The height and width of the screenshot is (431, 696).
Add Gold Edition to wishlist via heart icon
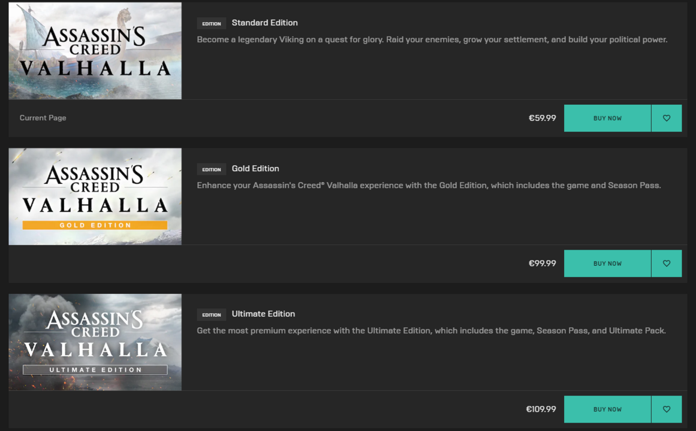pyautogui.click(x=666, y=263)
